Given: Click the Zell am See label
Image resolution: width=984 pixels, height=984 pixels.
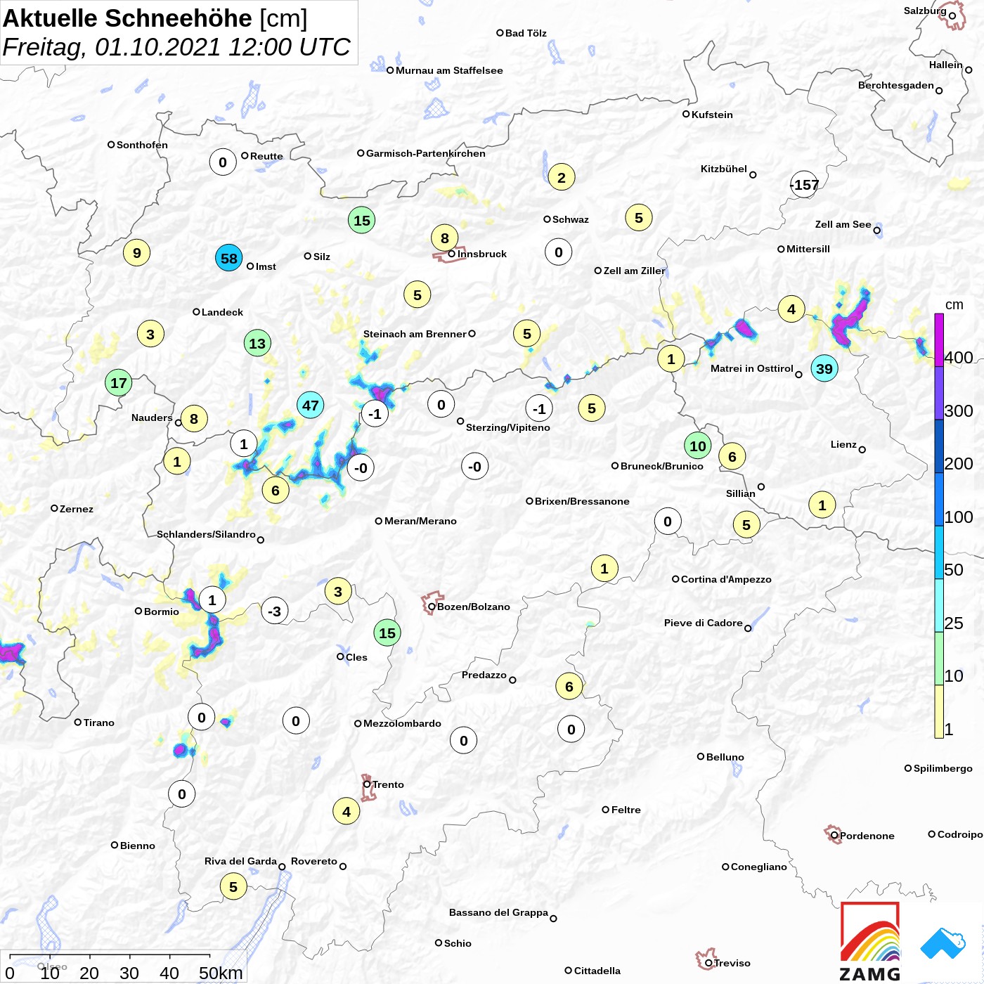Looking at the screenshot, I should (x=843, y=224).
